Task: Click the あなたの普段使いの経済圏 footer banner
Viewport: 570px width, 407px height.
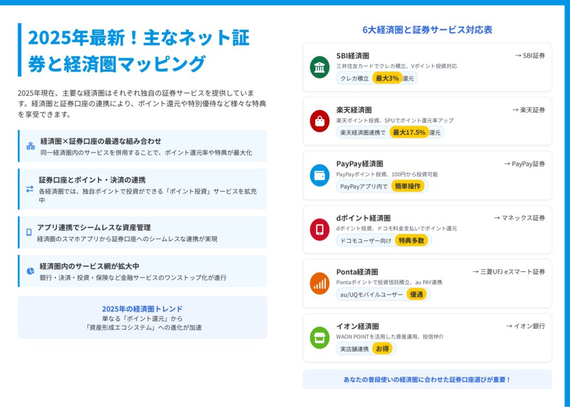Action: click(427, 379)
